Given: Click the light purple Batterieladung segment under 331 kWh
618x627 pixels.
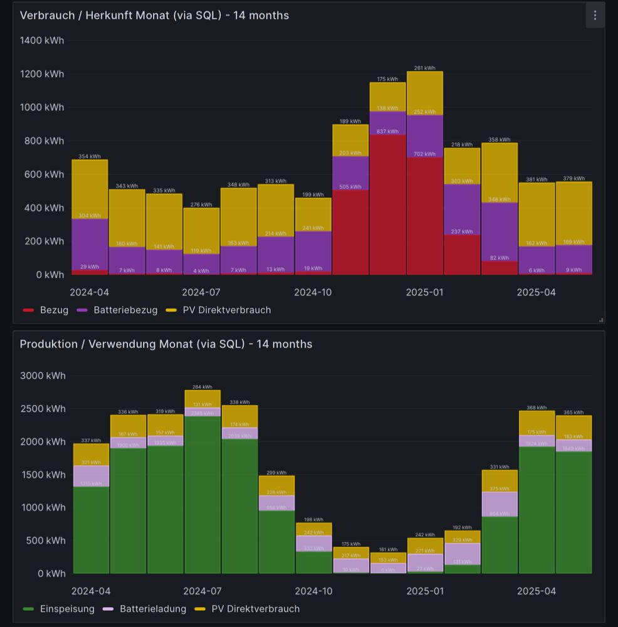Looking at the screenshot, I should [500, 504].
